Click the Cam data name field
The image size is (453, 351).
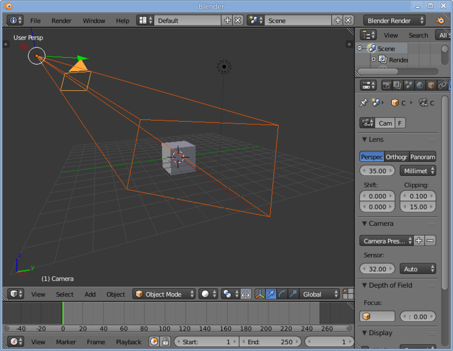click(385, 123)
